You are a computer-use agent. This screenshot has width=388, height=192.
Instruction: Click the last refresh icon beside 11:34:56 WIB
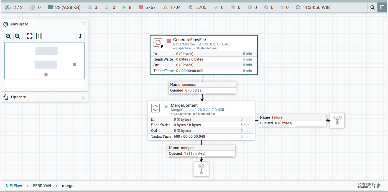click(298, 7)
